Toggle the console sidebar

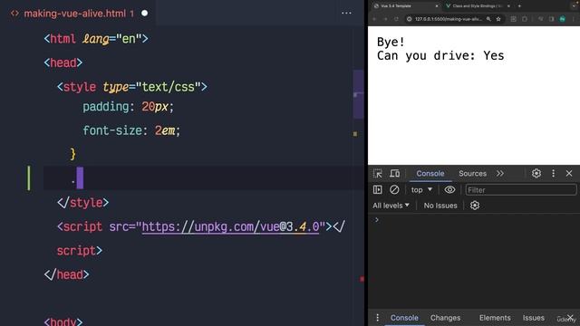click(x=377, y=190)
